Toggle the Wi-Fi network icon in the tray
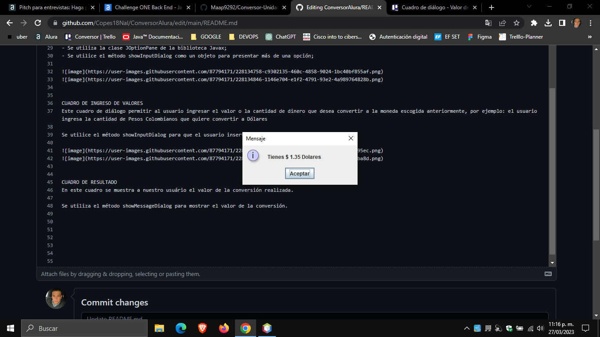Image resolution: width=600 pixels, height=337 pixels. [530, 328]
